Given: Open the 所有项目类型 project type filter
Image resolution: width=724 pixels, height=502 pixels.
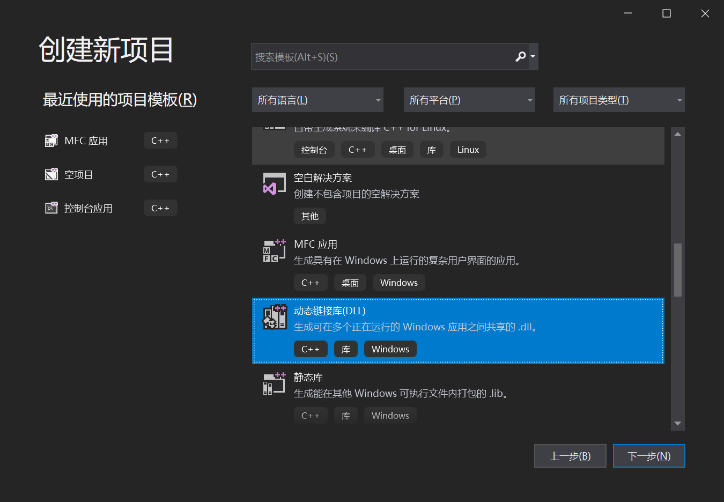Looking at the screenshot, I should click(619, 100).
